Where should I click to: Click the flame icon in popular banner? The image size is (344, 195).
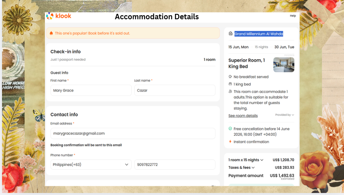(x=51, y=33)
